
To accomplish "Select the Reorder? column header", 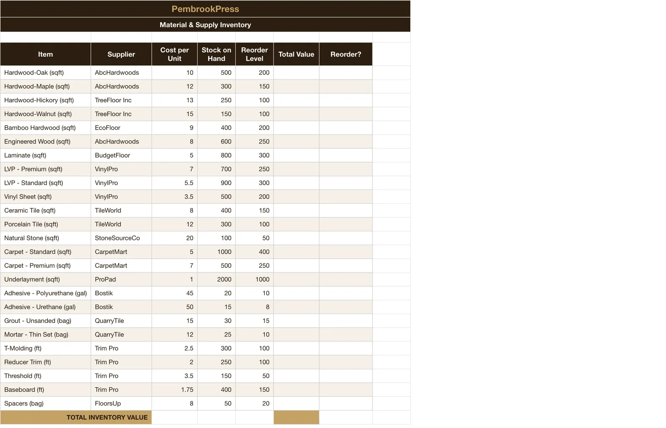I will [x=346, y=54].
